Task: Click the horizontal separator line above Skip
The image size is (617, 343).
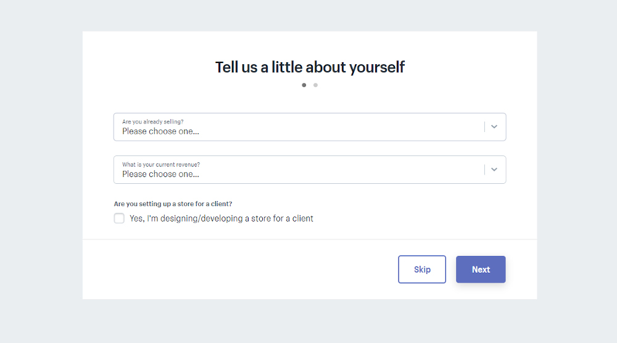Action: (x=310, y=239)
